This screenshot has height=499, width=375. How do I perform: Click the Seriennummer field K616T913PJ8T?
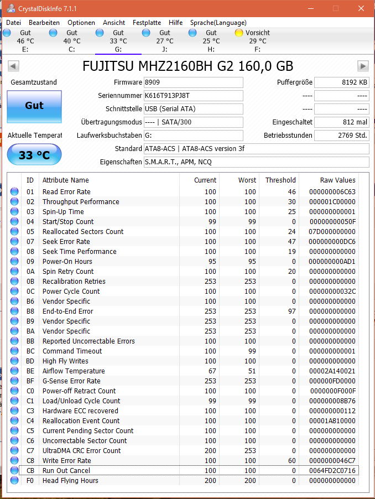[x=194, y=96]
